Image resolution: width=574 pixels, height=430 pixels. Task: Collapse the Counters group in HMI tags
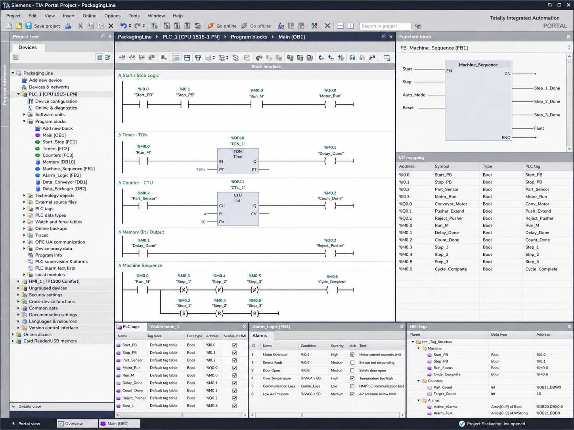pyautogui.click(x=419, y=381)
